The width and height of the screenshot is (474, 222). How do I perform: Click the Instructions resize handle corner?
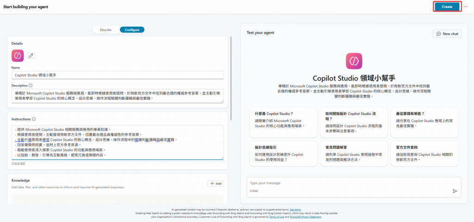tap(222, 158)
